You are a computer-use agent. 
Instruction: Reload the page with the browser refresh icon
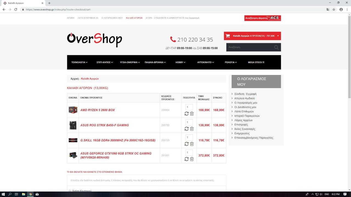16,9
